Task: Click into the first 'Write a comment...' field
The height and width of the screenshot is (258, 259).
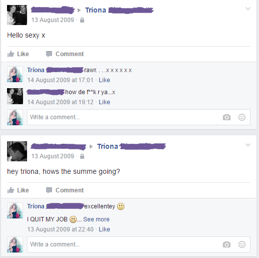Action: [139, 117]
